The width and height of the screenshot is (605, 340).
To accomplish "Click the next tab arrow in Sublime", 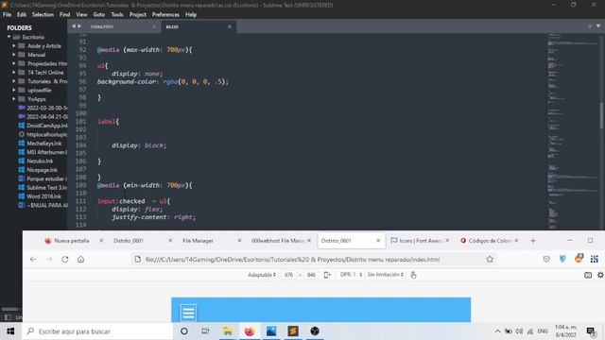I will [79, 26].
